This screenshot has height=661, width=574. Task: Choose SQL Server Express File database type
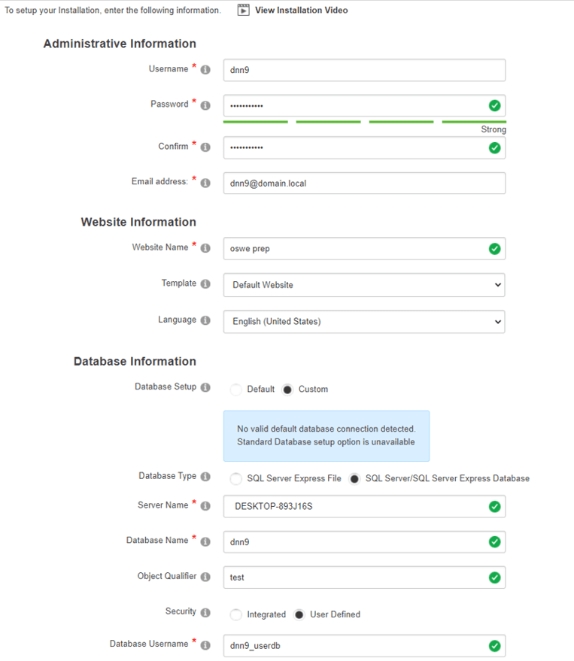tap(236, 479)
